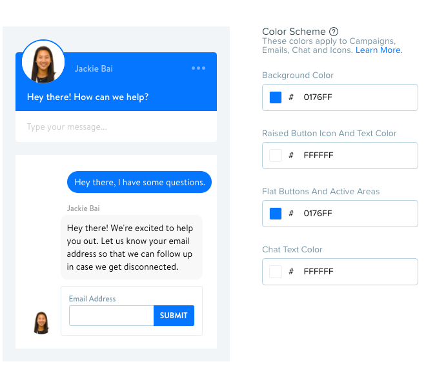
Task: Click the 'We're excited to help' reply message
Action: pyautogui.click(x=132, y=247)
